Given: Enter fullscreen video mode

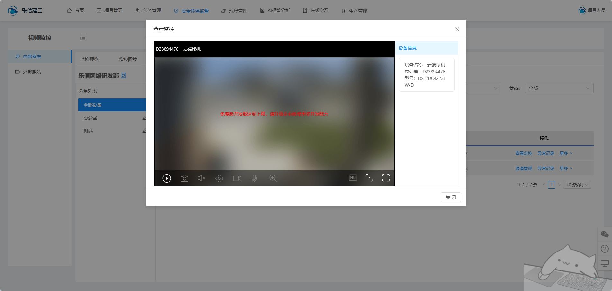Looking at the screenshot, I should pos(386,178).
